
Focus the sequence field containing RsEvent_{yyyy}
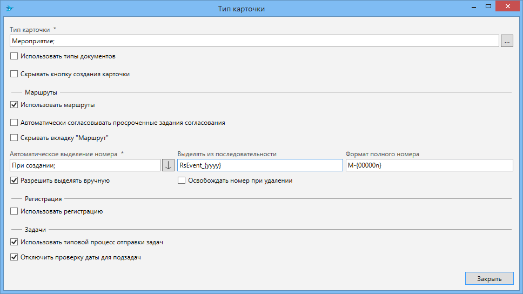tap(260, 165)
